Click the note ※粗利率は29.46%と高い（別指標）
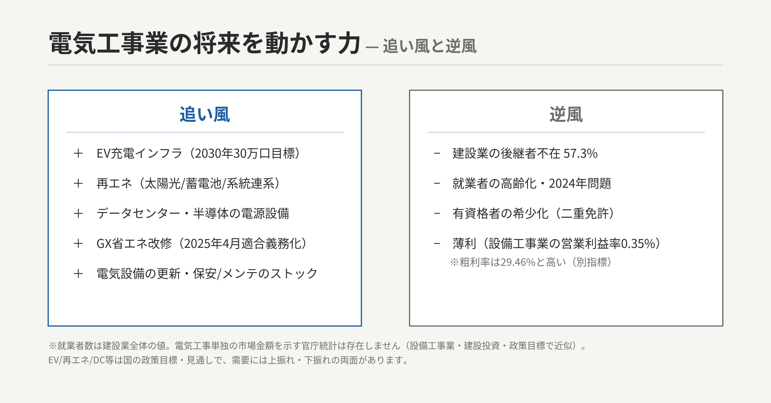Screen dimensions: 771x403 pyautogui.click(x=532, y=262)
